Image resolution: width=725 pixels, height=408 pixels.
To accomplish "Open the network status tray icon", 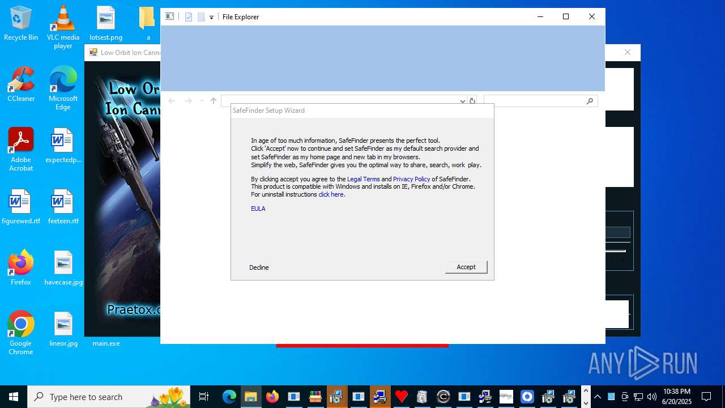I will (638, 397).
